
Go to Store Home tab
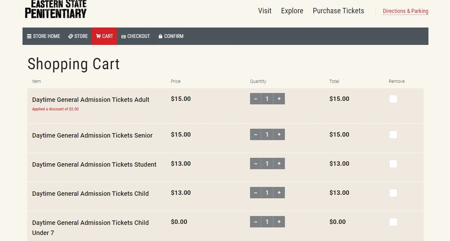coord(43,36)
